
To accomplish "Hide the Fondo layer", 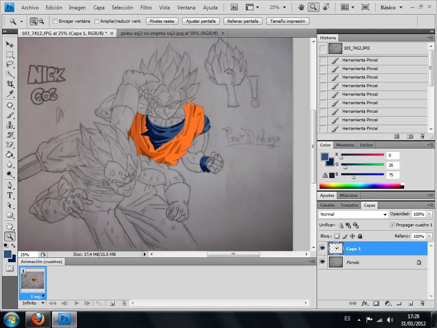I will click(323, 262).
